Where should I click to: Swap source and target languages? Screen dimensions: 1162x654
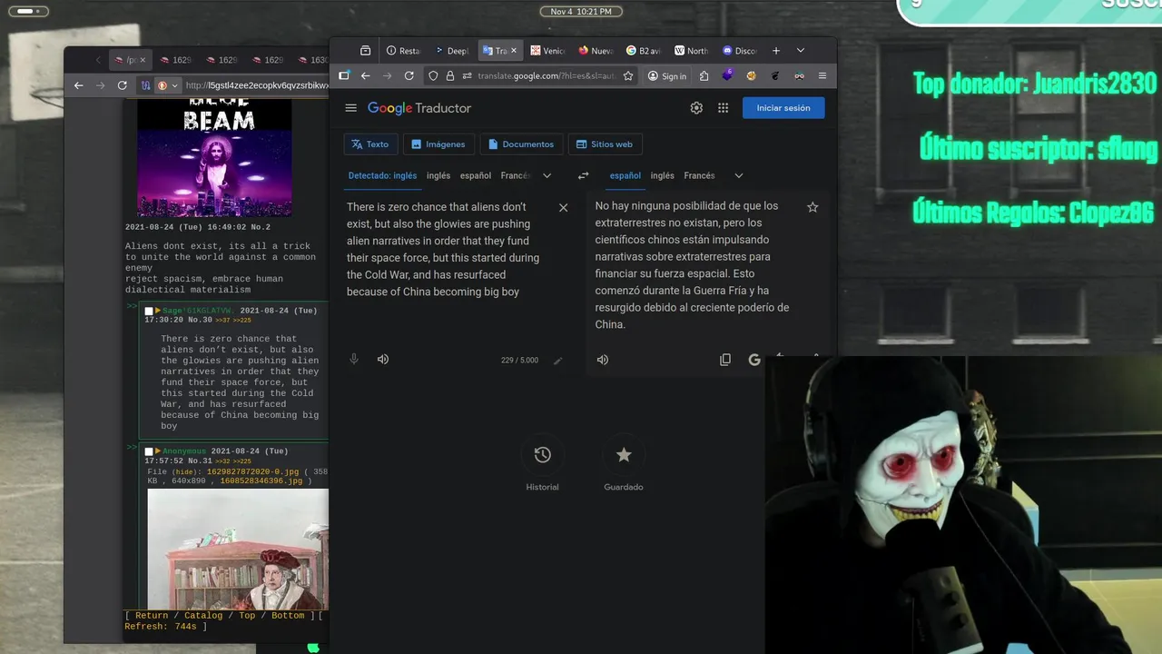pyautogui.click(x=583, y=175)
